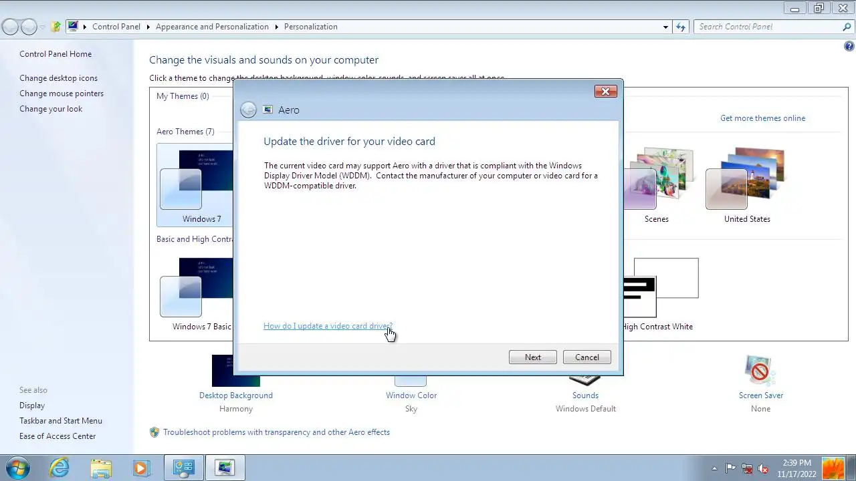The image size is (856, 481).
Task: Open Screen Saver settings icon
Action: (760, 370)
